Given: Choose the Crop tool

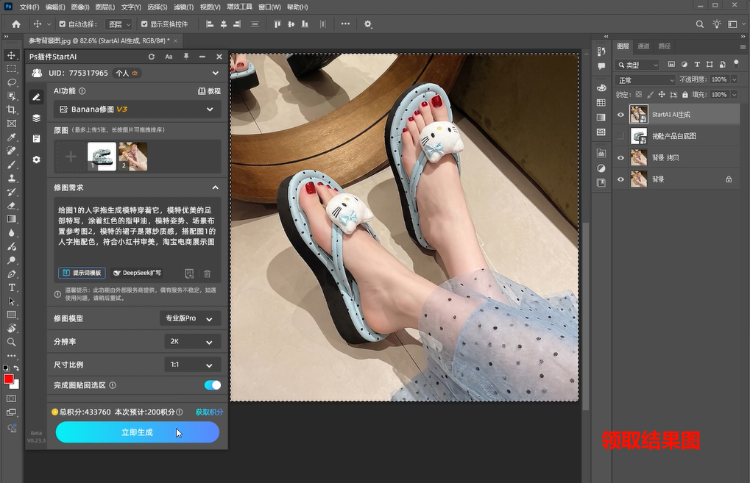Looking at the screenshot, I should pos(10,110).
